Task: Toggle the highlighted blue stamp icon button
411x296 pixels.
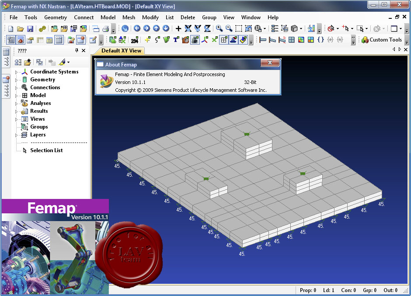Action: 233,40
